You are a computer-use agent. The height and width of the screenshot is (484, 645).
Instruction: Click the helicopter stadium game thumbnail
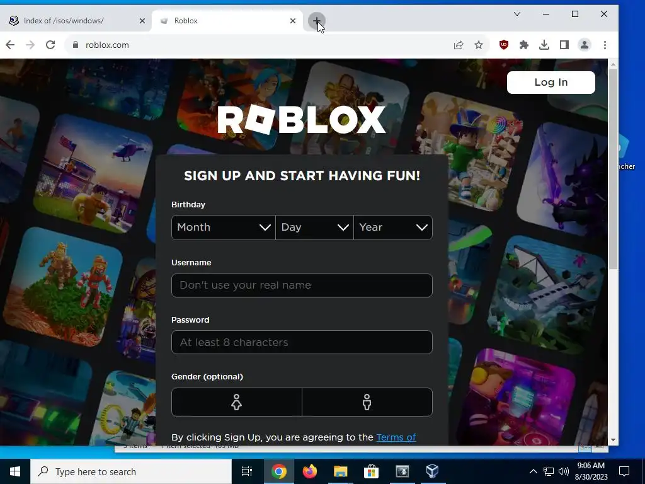tap(93, 174)
